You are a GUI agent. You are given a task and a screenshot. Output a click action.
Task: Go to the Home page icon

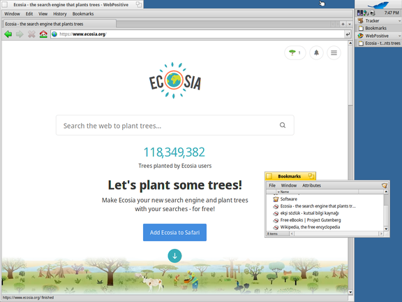(43, 34)
